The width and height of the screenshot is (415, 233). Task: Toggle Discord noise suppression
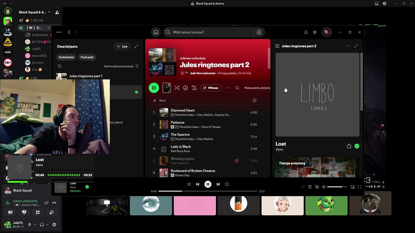47,203
